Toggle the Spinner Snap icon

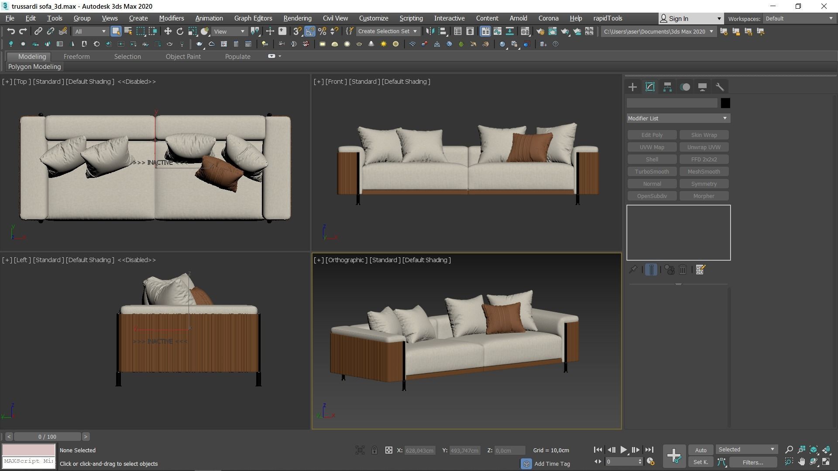[x=334, y=31]
